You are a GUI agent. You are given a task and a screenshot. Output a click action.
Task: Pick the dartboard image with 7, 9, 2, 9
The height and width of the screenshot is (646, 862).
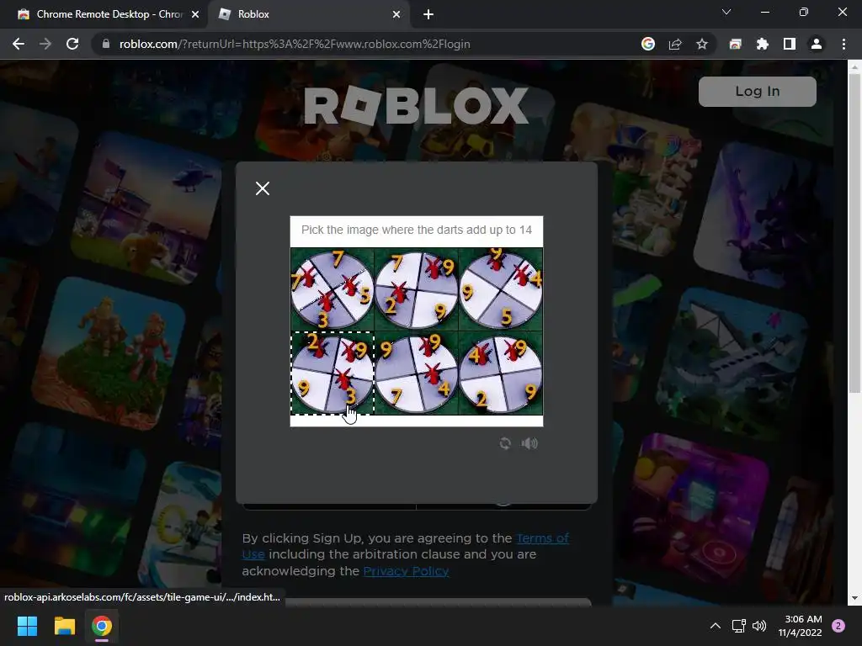click(x=416, y=289)
